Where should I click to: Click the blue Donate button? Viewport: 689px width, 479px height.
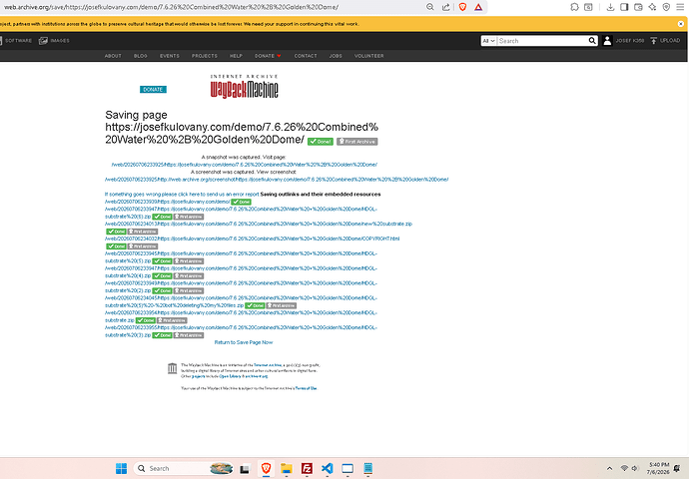153,90
